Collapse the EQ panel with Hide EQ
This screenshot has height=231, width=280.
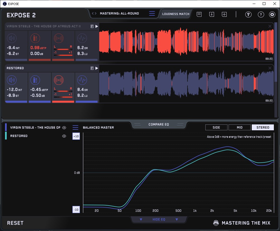coord(159,220)
